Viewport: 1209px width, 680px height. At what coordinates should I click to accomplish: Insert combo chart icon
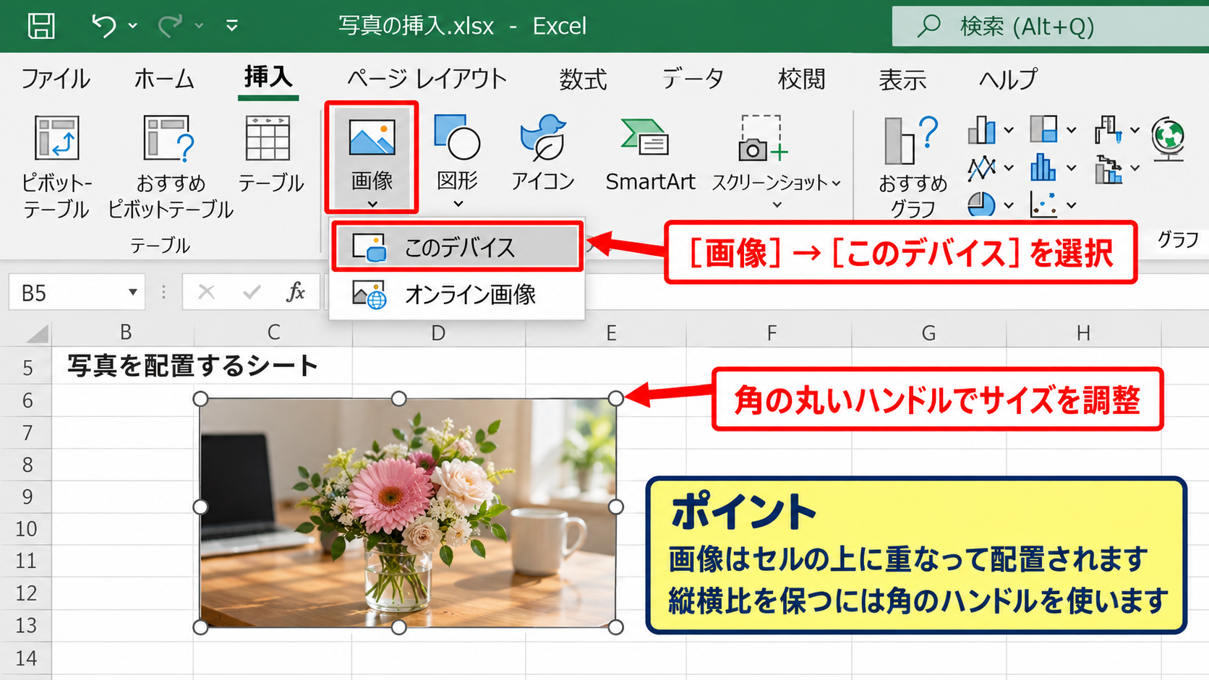point(1108,169)
